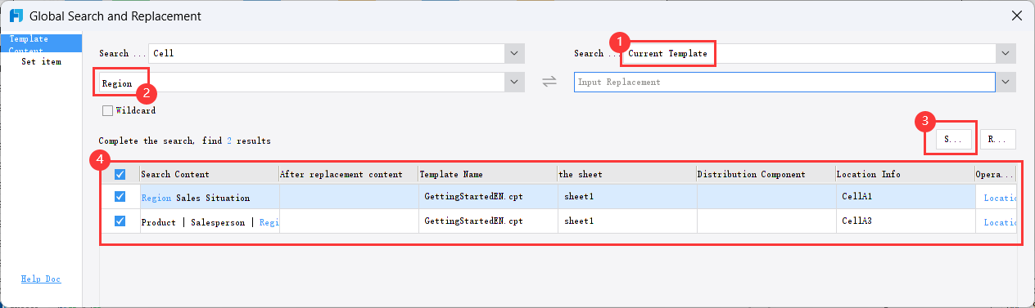Close the Global Search and Replacement dialog
Image resolution: width=1035 pixels, height=308 pixels.
click(x=1016, y=16)
